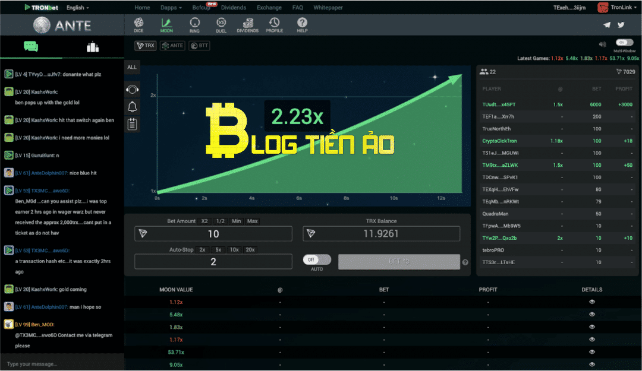Viewport: 642px width, 371px height.
Task: Switch to the leaderboard ranking icon
Action: click(93, 47)
